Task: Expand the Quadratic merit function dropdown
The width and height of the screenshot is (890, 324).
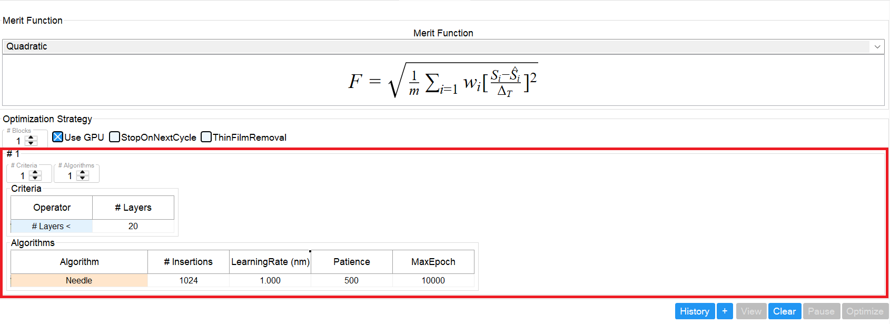Action: click(877, 46)
